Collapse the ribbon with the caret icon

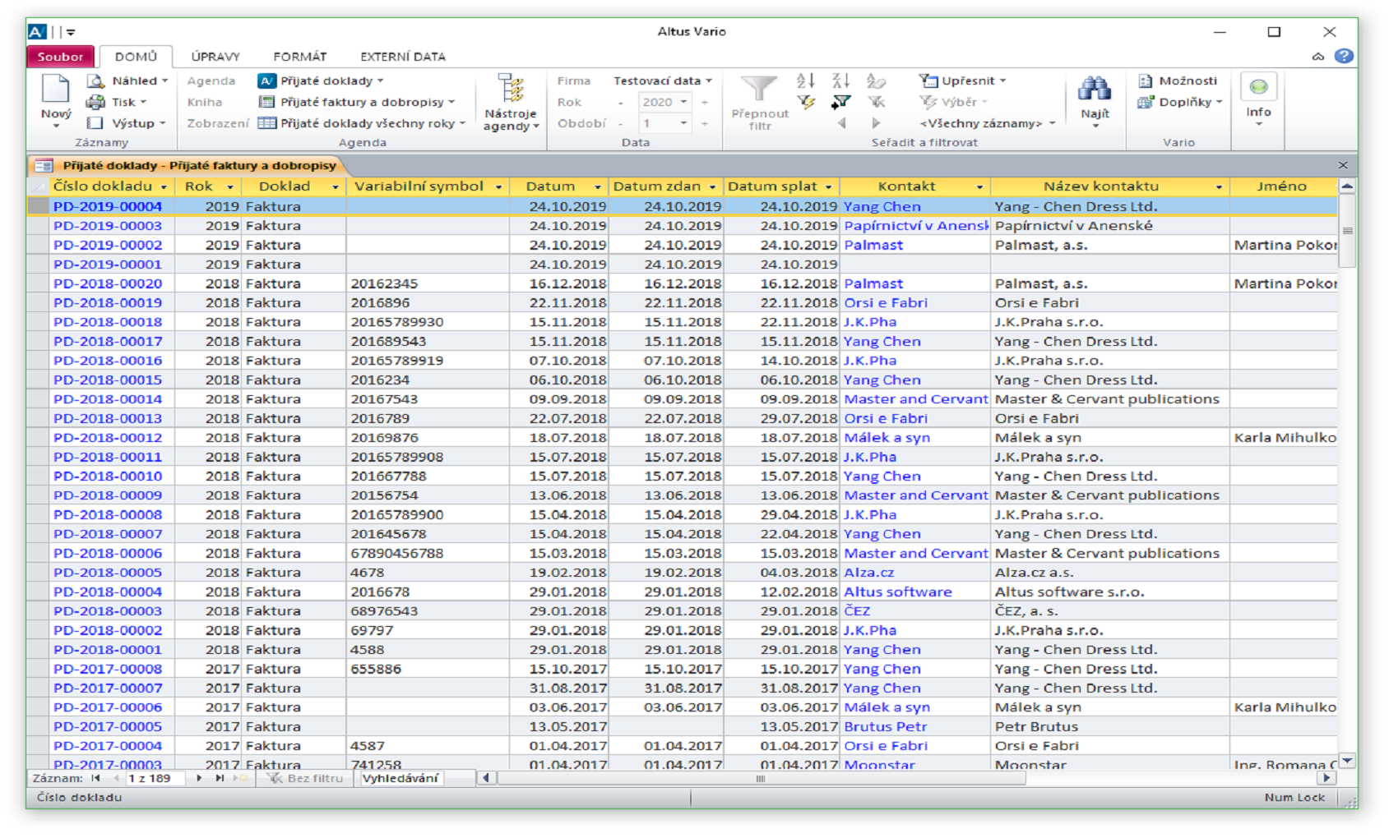click(1318, 57)
